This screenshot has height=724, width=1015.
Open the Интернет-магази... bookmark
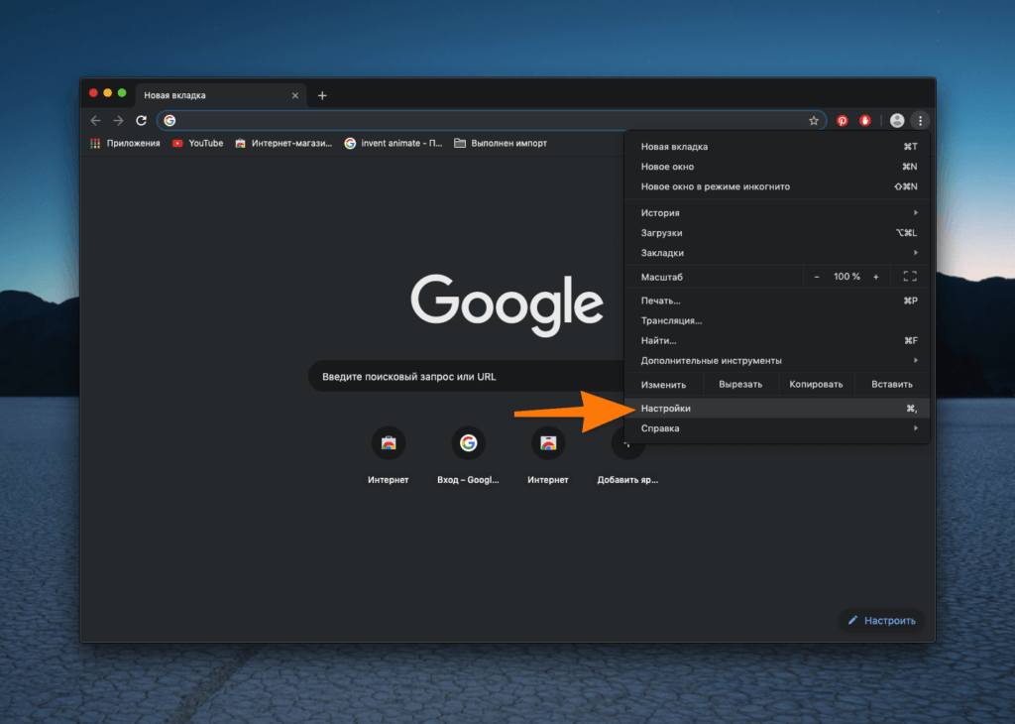coord(283,143)
